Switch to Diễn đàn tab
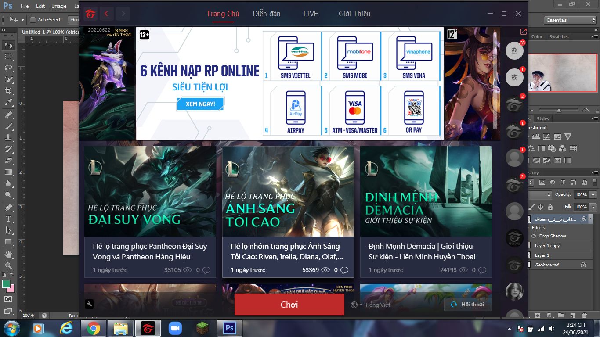The width and height of the screenshot is (600, 337). 267,14
